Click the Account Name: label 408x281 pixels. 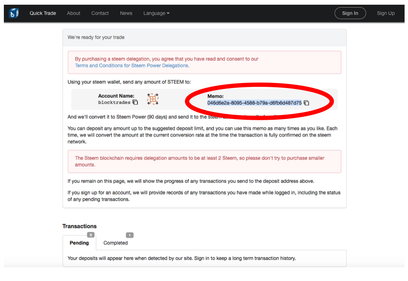coord(116,96)
